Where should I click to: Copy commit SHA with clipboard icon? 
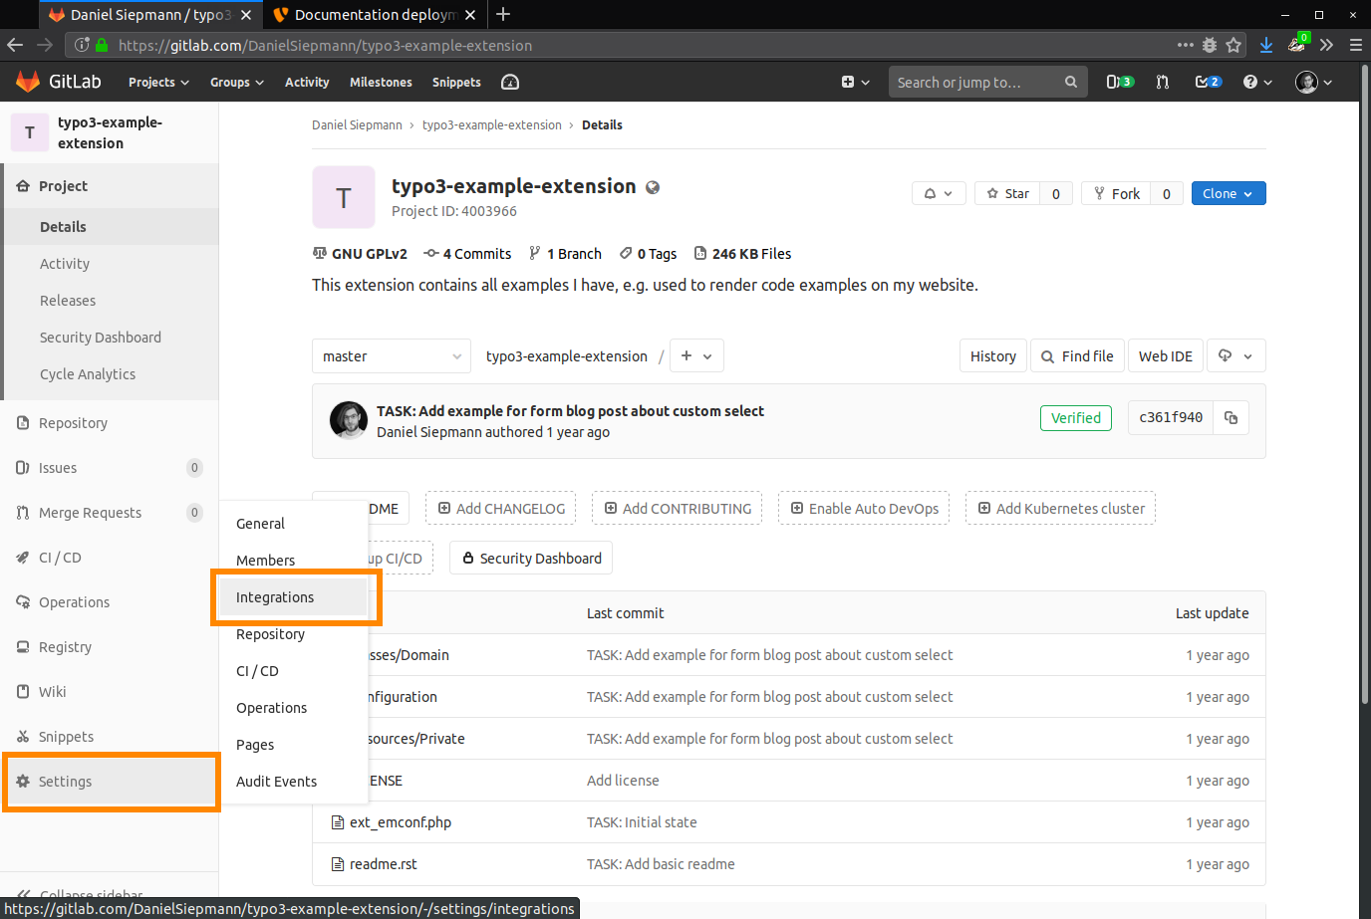point(1231,417)
